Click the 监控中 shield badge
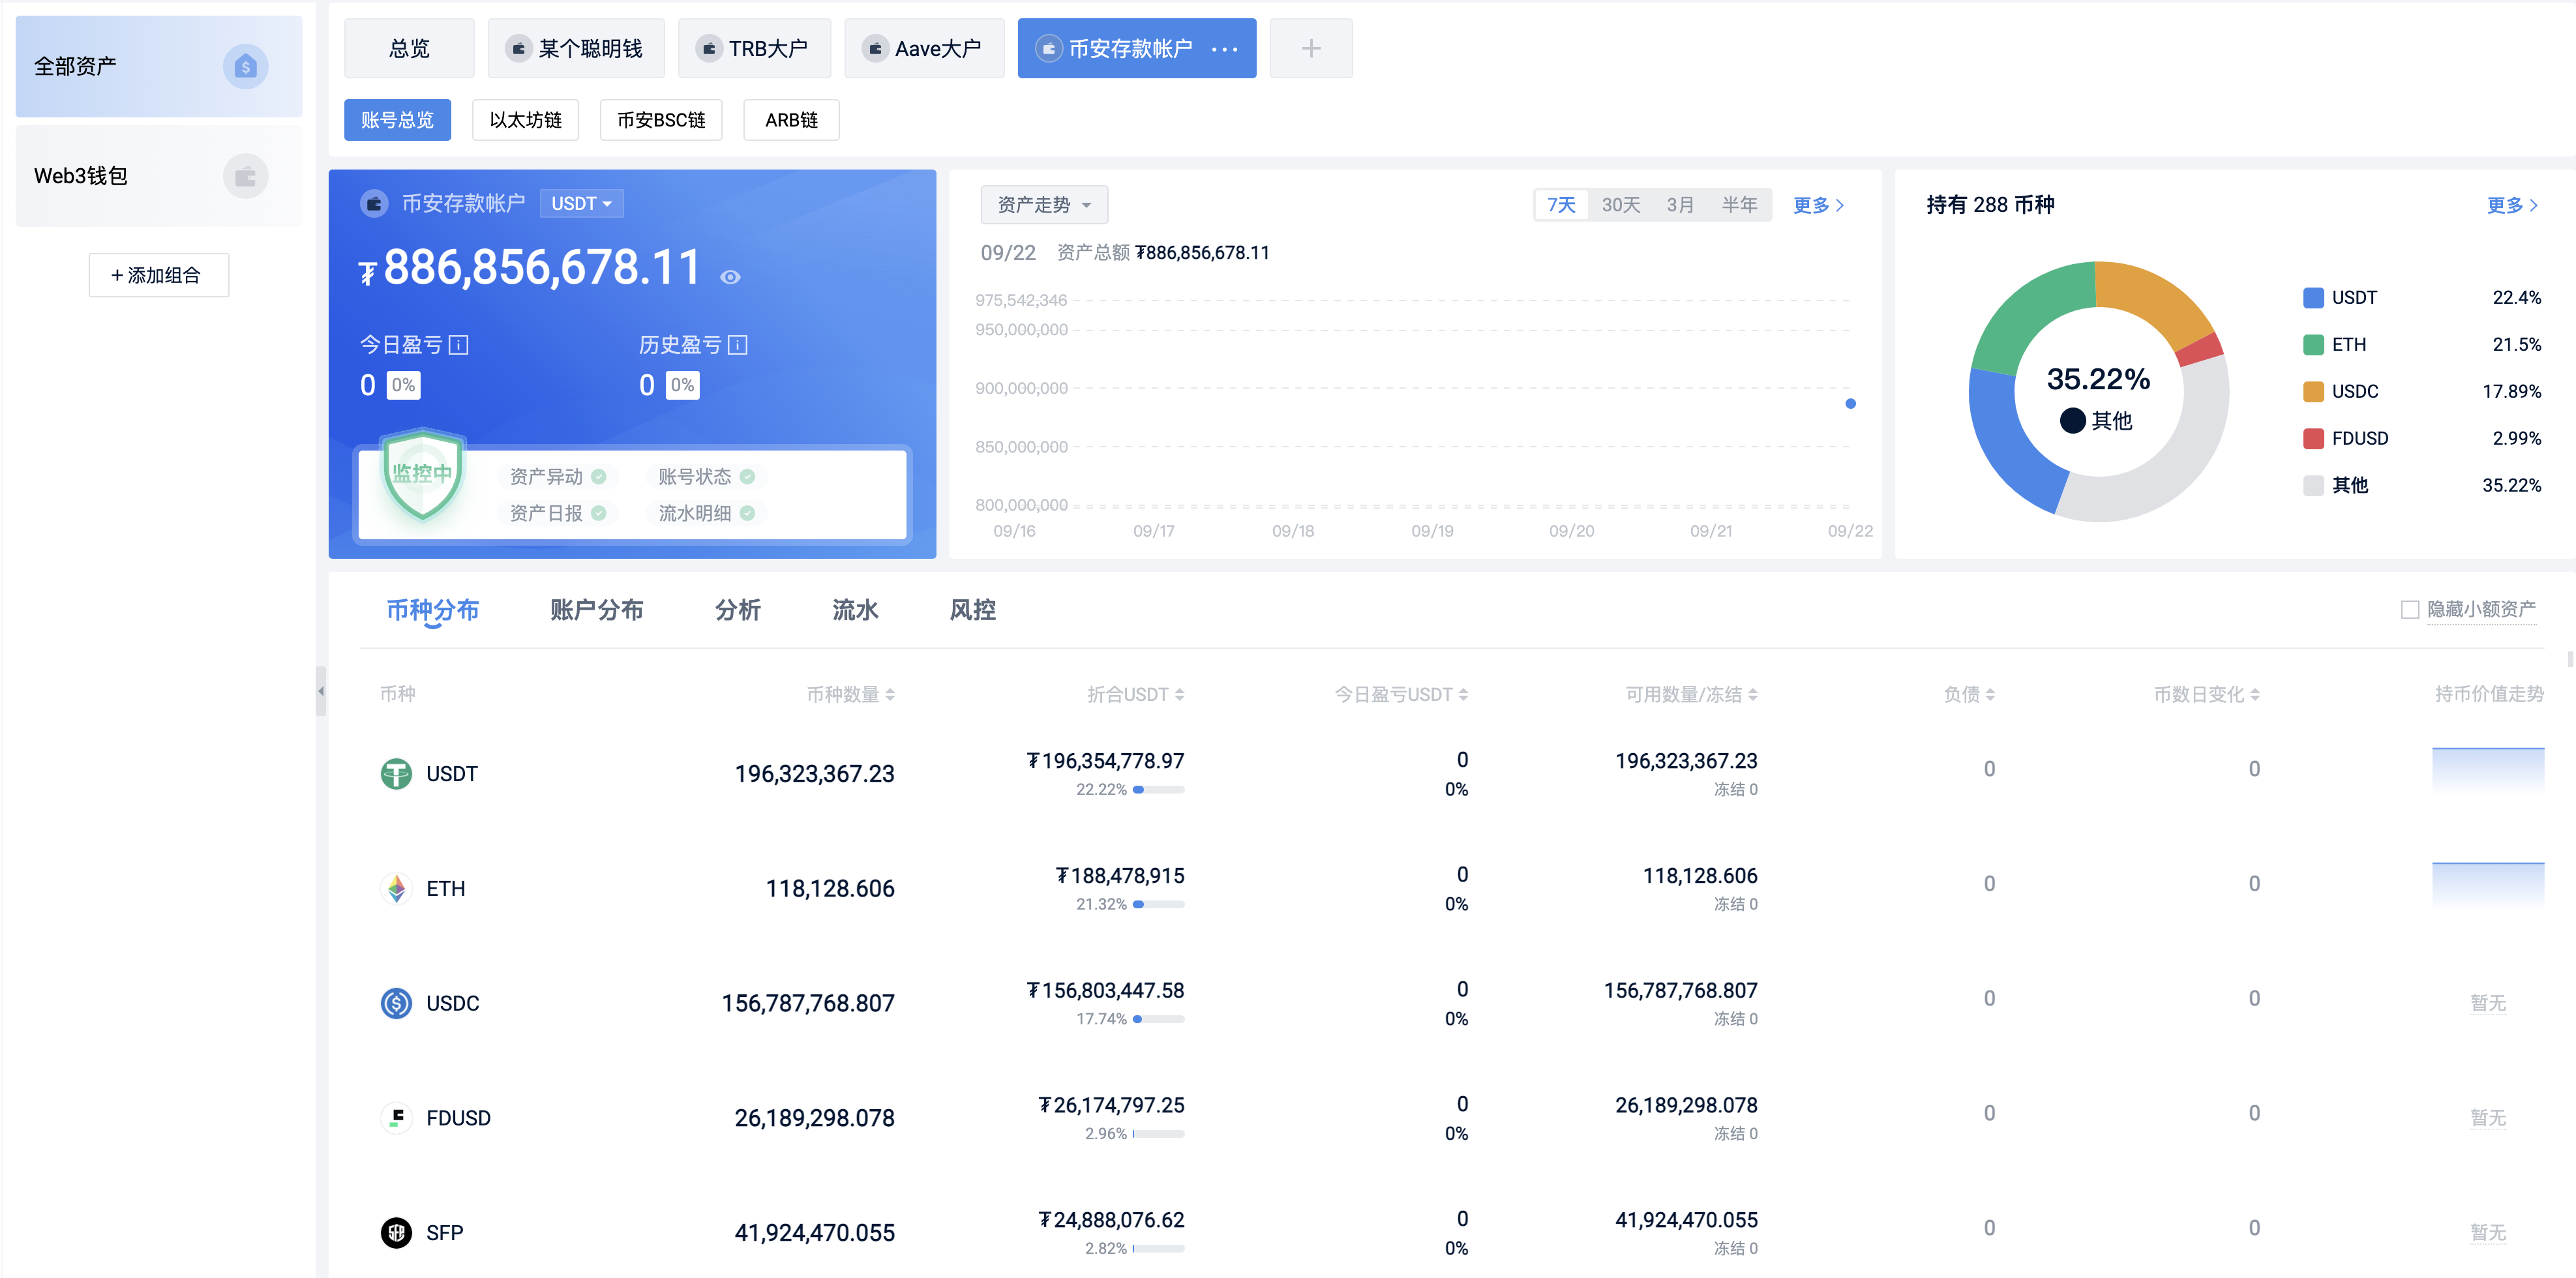 click(x=422, y=474)
